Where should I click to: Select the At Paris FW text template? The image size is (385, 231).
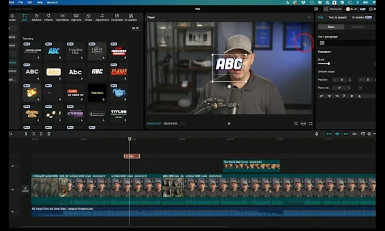pos(75,93)
